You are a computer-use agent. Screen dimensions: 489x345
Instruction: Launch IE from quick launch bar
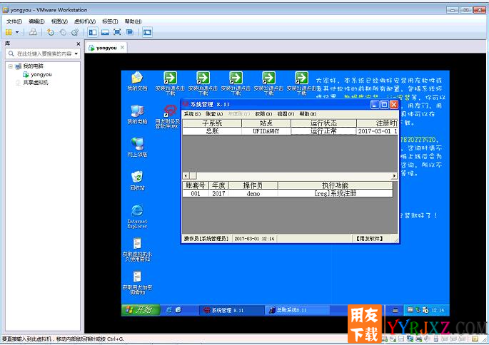(168, 310)
